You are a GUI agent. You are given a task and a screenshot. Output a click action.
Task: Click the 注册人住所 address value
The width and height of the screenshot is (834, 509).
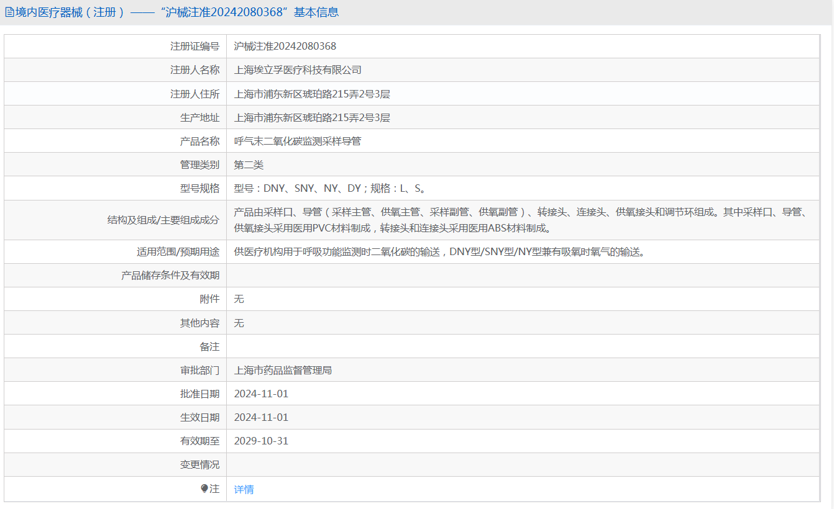[x=312, y=94]
